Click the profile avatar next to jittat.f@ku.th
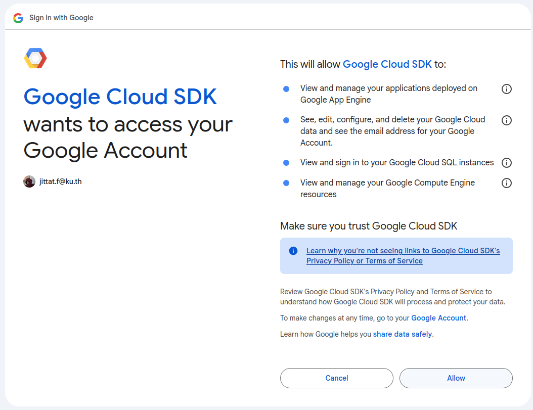Screen dimensions: 533x410 click(x=29, y=181)
